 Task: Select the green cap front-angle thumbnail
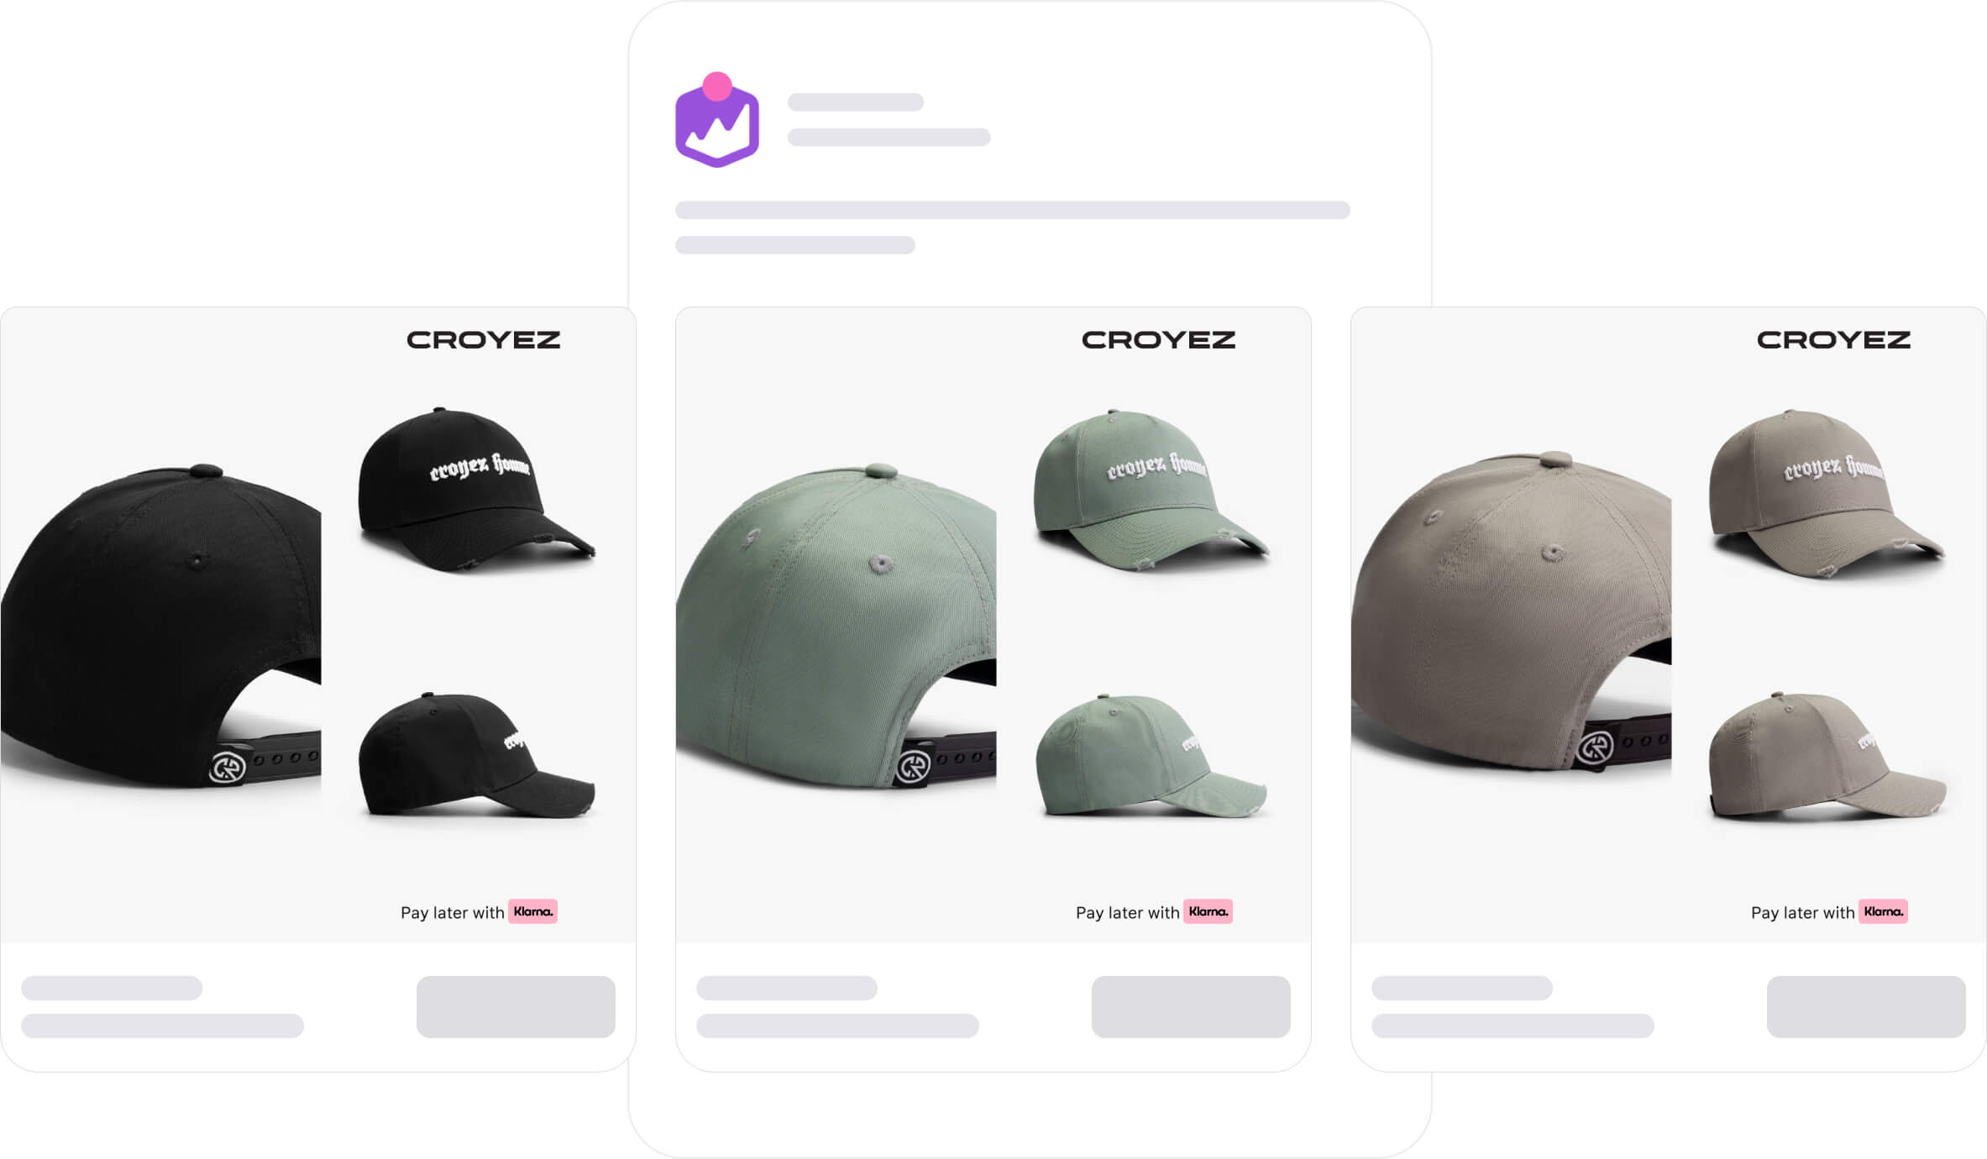point(1151,491)
